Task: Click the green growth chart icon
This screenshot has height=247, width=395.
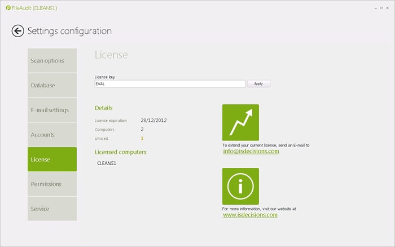Action: 240,122
